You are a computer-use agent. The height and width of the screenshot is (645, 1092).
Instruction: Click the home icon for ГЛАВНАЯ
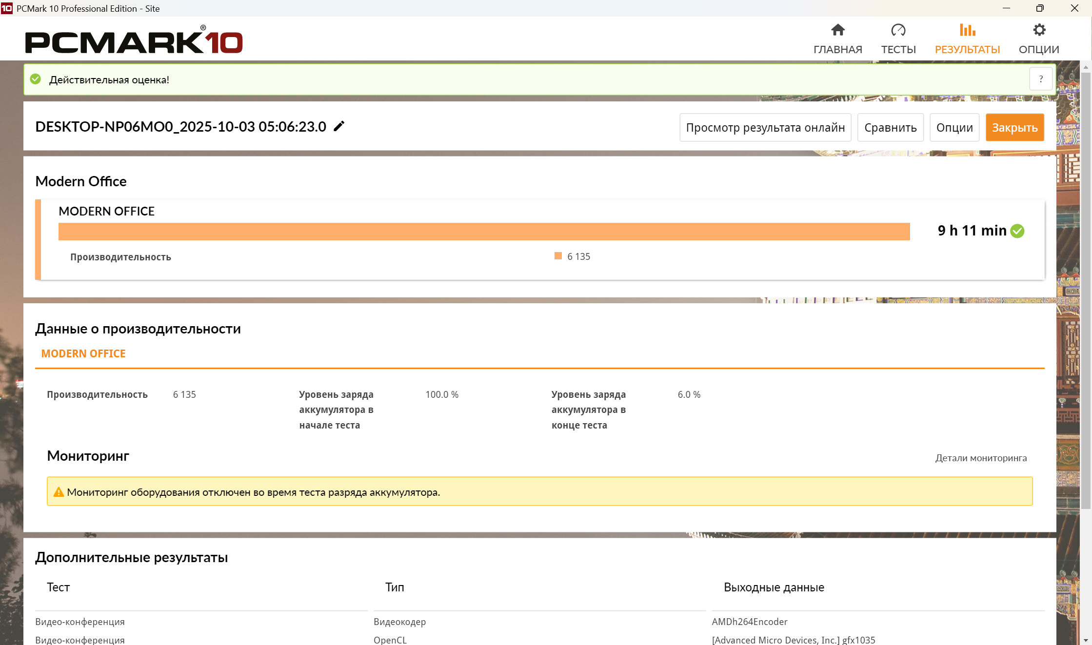click(837, 30)
